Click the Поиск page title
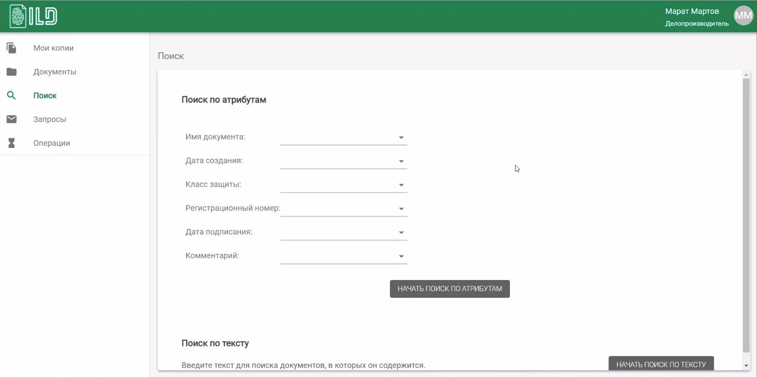The image size is (757, 378). 171,56
